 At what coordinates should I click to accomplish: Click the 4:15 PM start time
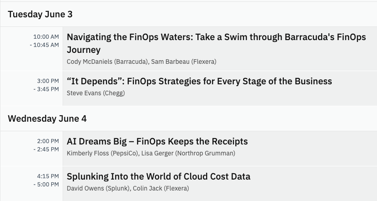point(48,176)
